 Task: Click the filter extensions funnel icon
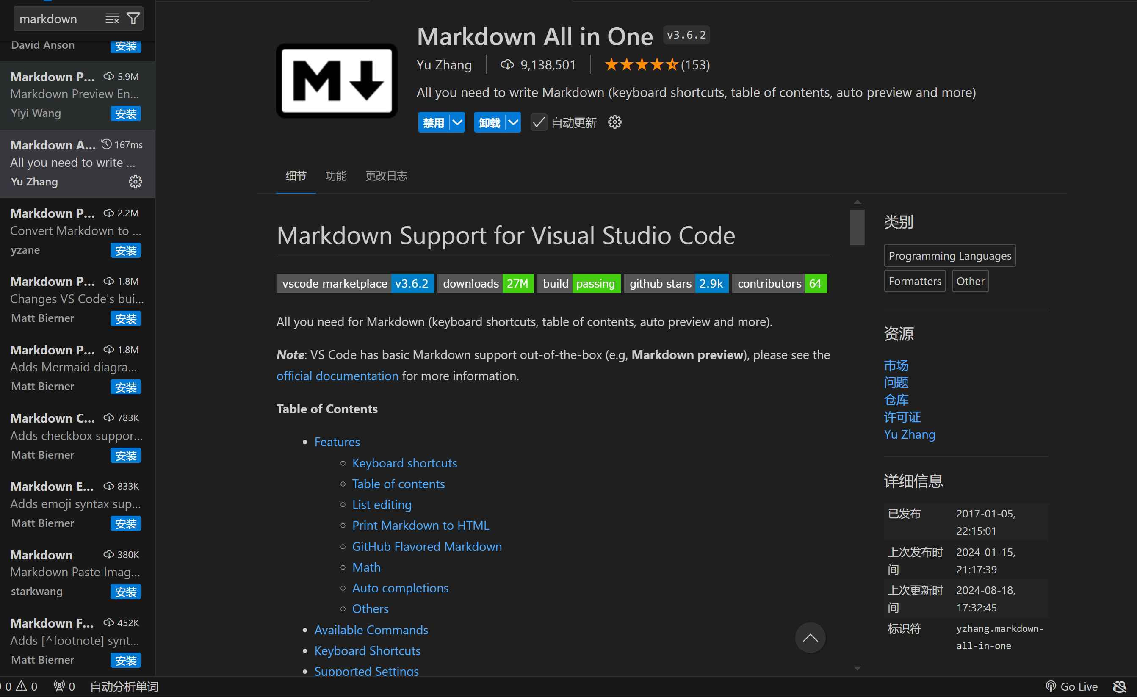point(133,19)
